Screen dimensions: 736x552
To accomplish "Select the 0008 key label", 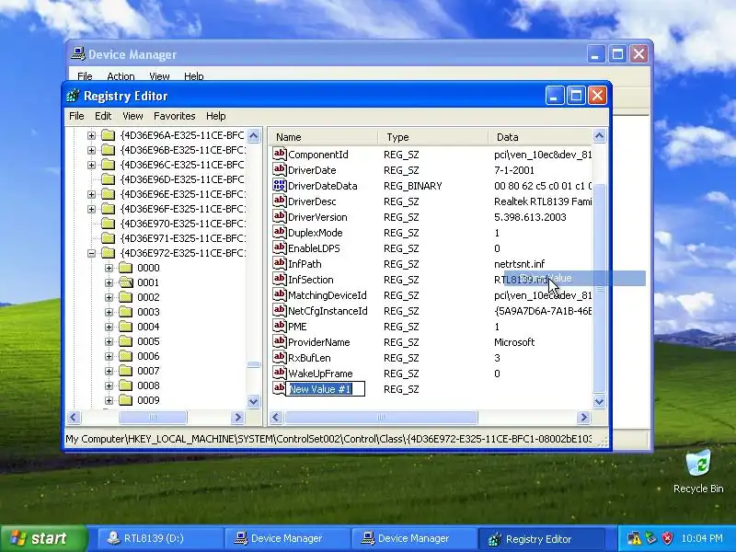I will tap(148, 385).
